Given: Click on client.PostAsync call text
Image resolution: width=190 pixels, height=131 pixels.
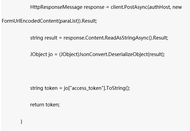Looking at the screenshot, I should pos(129,7).
